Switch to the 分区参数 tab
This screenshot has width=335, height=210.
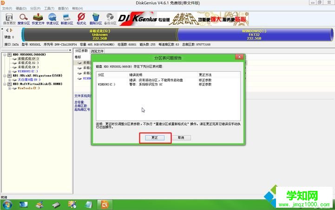(x=81, y=51)
